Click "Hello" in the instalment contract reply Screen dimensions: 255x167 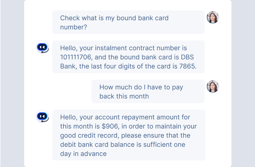[68, 48]
